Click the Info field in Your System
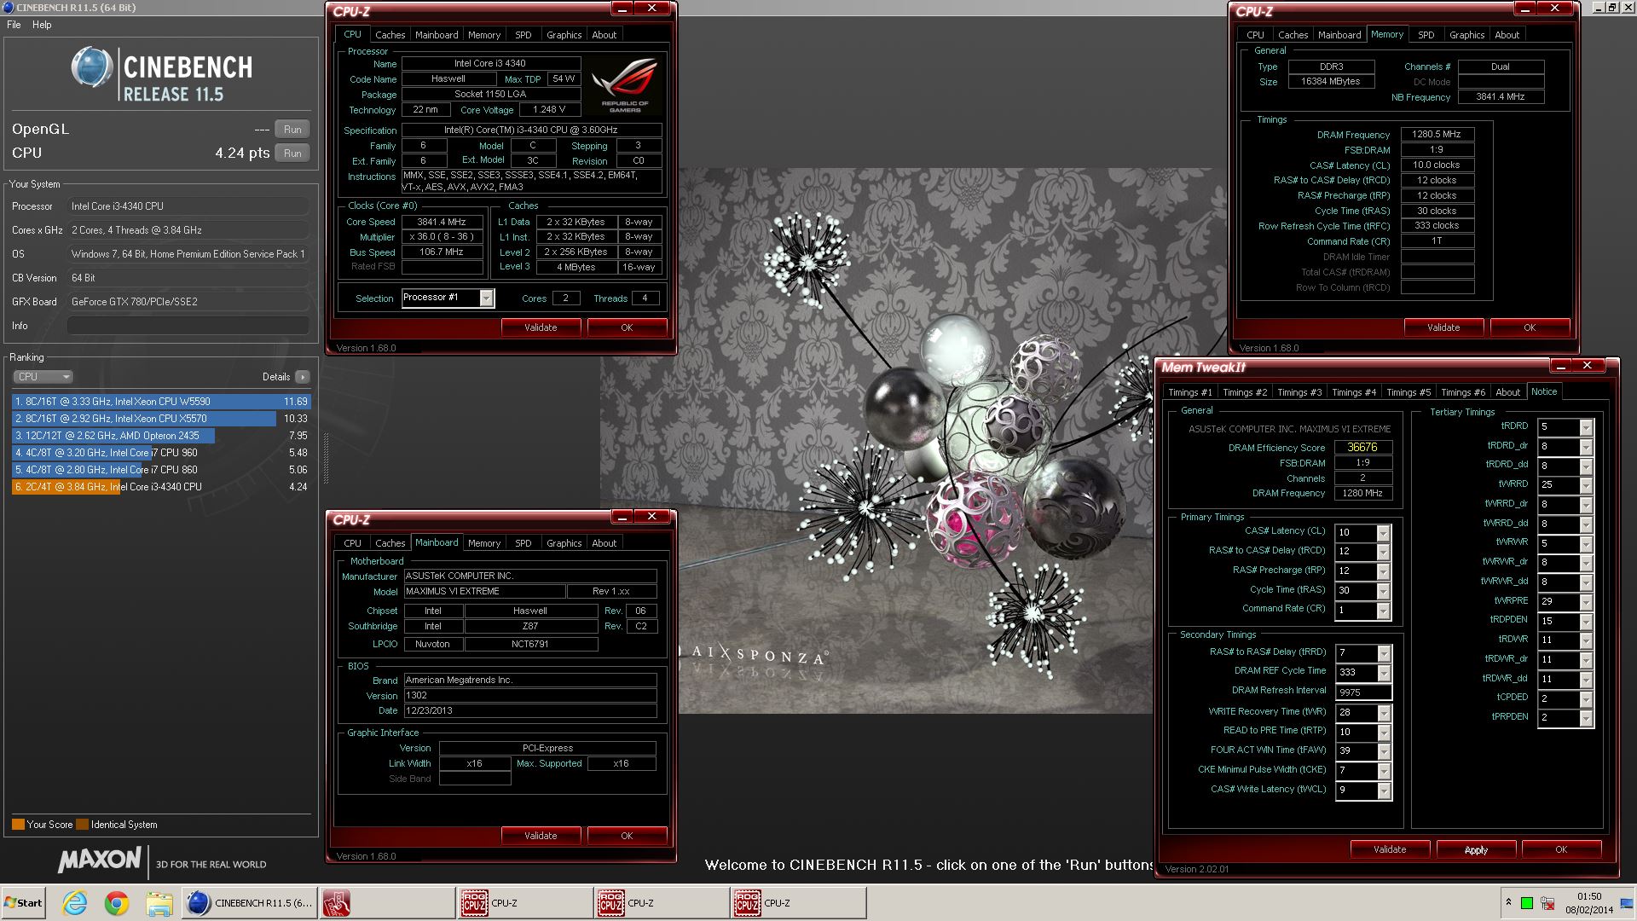The image size is (1637, 921). 188,326
